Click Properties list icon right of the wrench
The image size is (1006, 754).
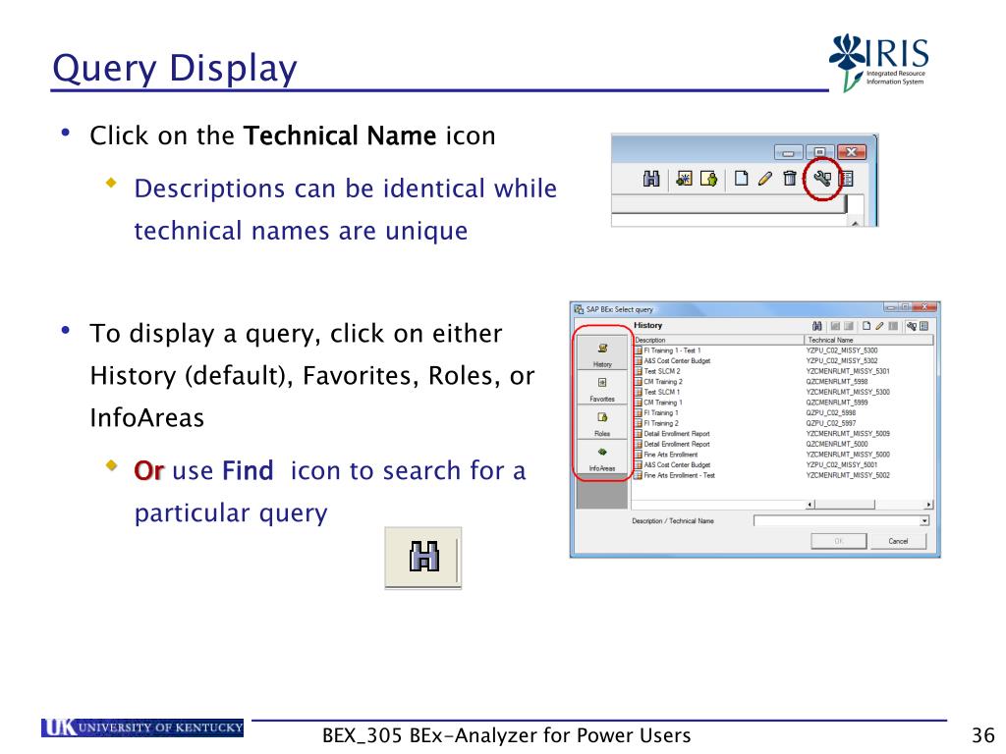pyautogui.click(x=847, y=179)
